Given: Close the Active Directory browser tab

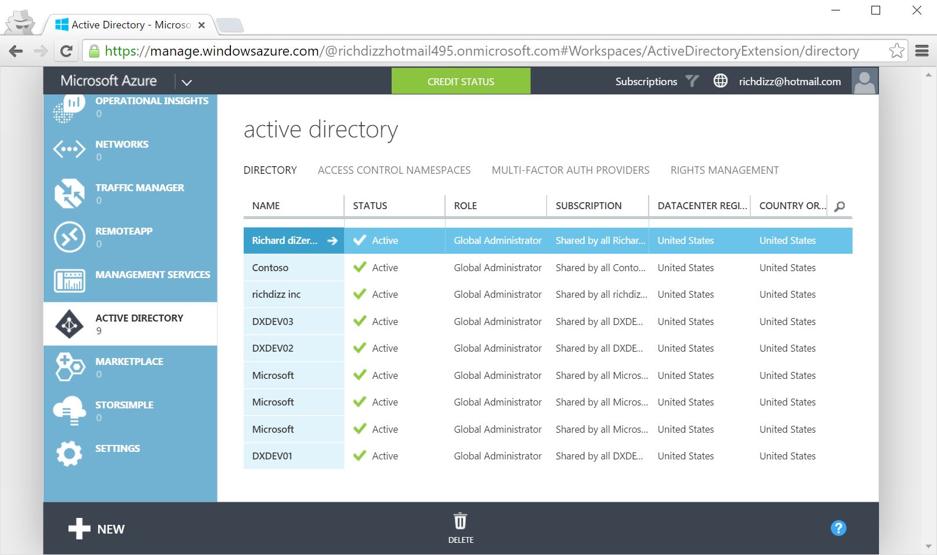Looking at the screenshot, I should 201,25.
